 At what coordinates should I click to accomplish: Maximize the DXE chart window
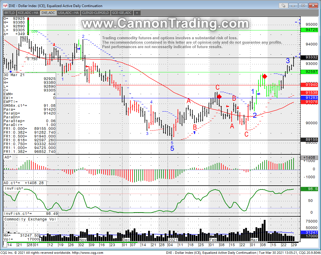[303, 5]
